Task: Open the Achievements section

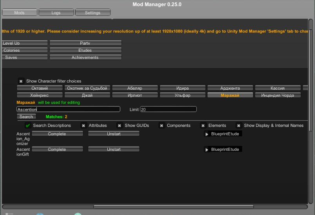Action: click(85, 58)
